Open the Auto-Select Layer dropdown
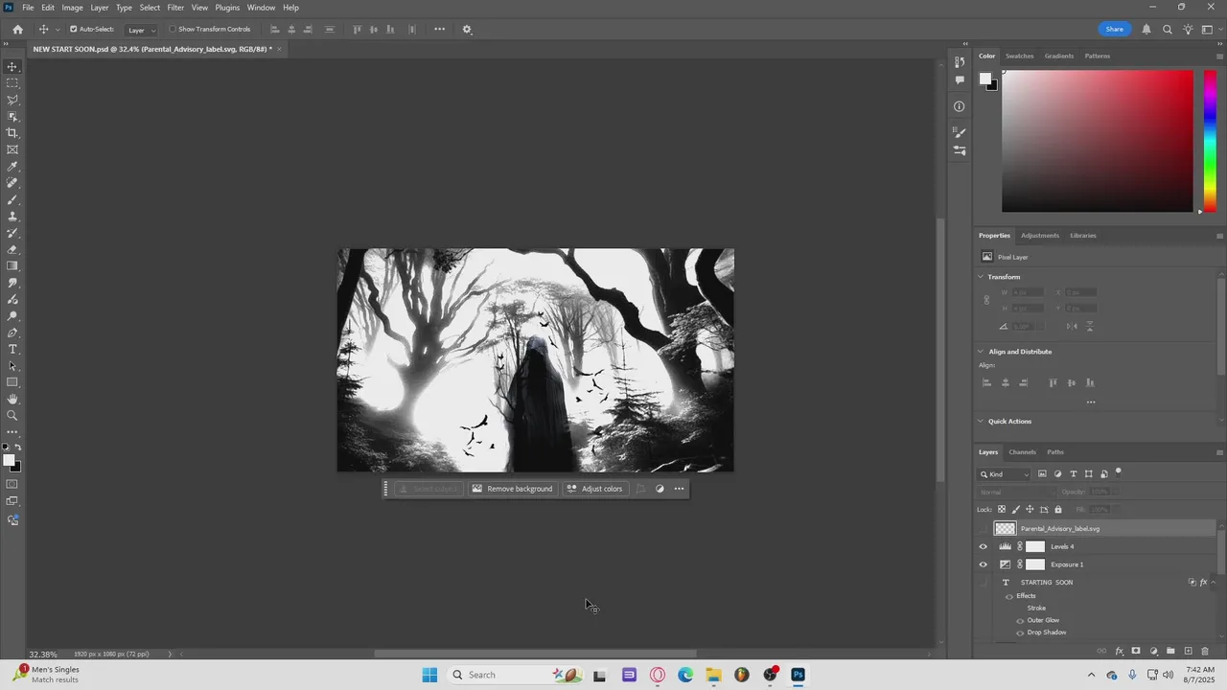 click(x=141, y=30)
